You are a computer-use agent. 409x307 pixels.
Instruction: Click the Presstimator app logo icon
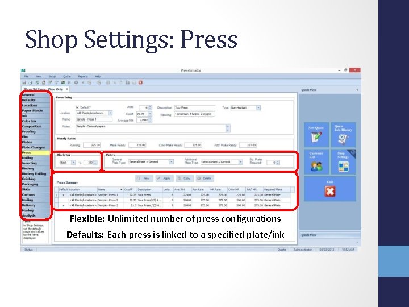point(23,70)
